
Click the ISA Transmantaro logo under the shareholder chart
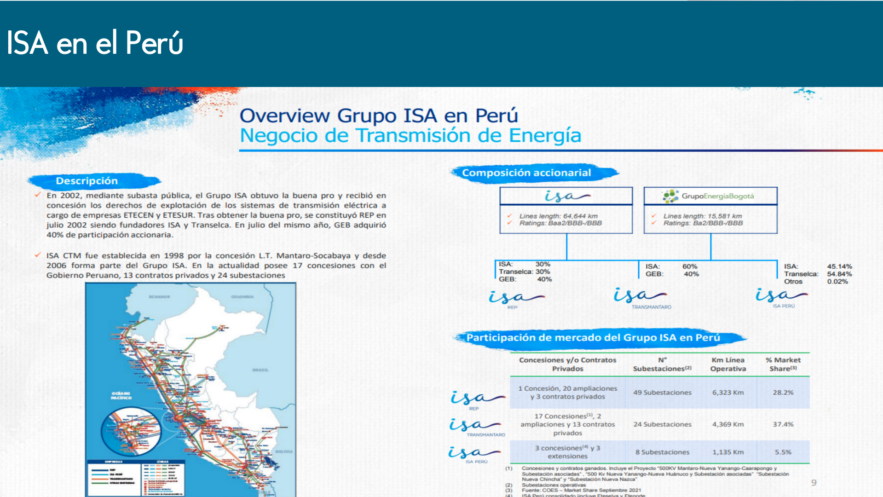[642, 298]
